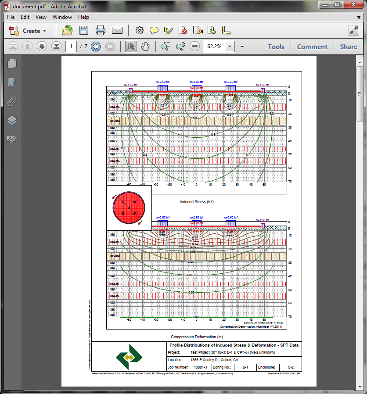The width and height of the screenshot is (367, 394).
Task: Open the Help menu
Action: (x=83, y=17)
